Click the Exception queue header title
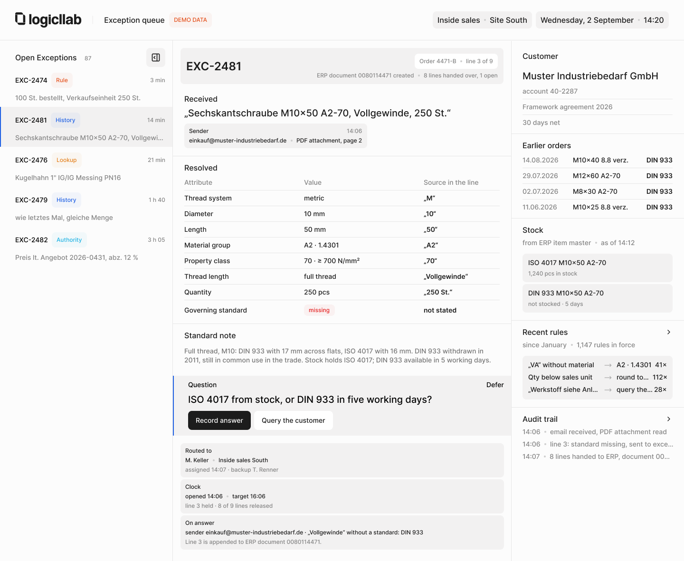Screen dimensions: 684x561 pyautogui.click(x=134, y=20)
